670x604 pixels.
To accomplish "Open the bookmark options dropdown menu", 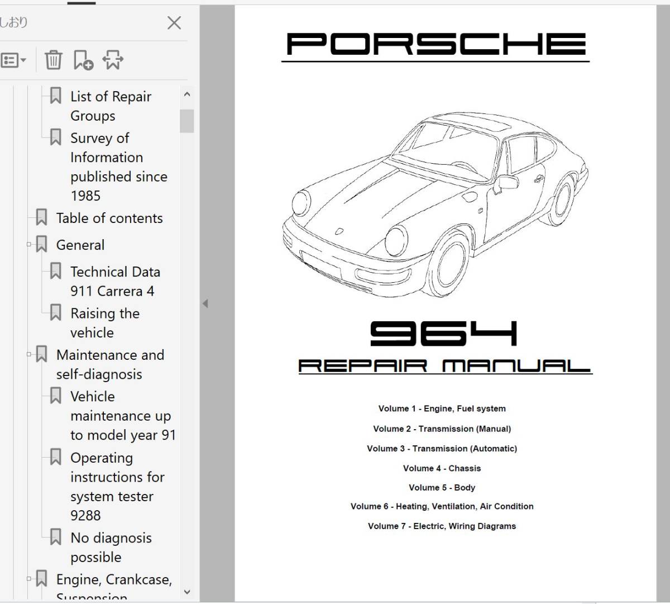I will [x=13, y=60].
